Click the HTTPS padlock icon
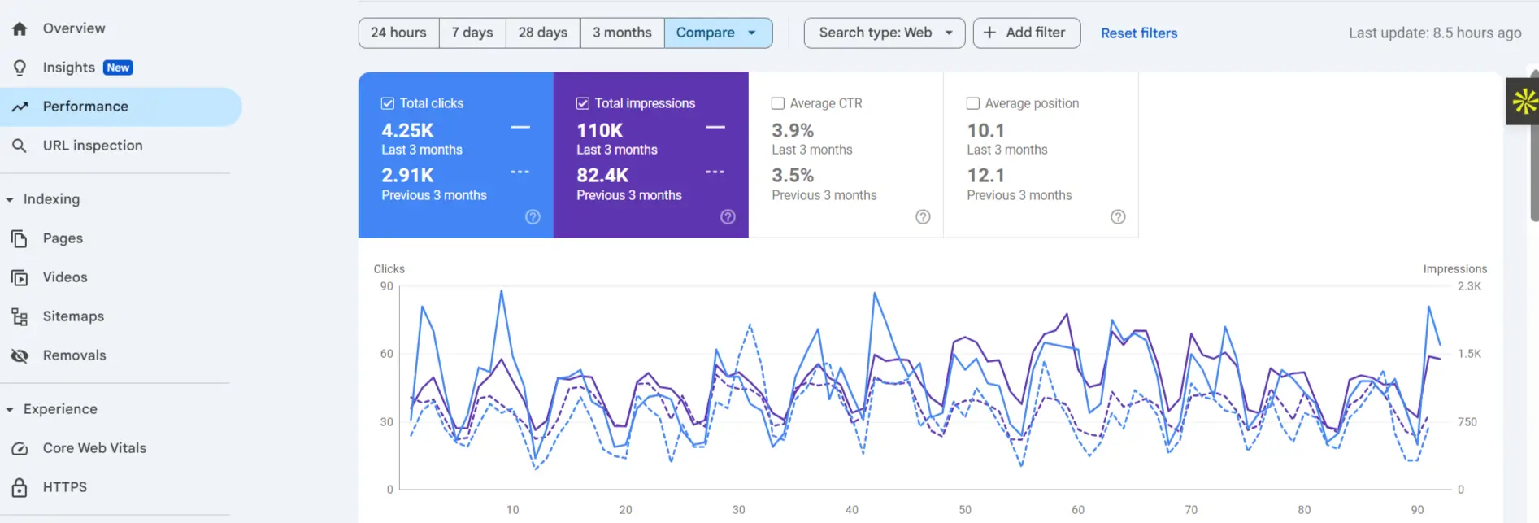This screenshot has width=1539, height=523. coord(20,487)
